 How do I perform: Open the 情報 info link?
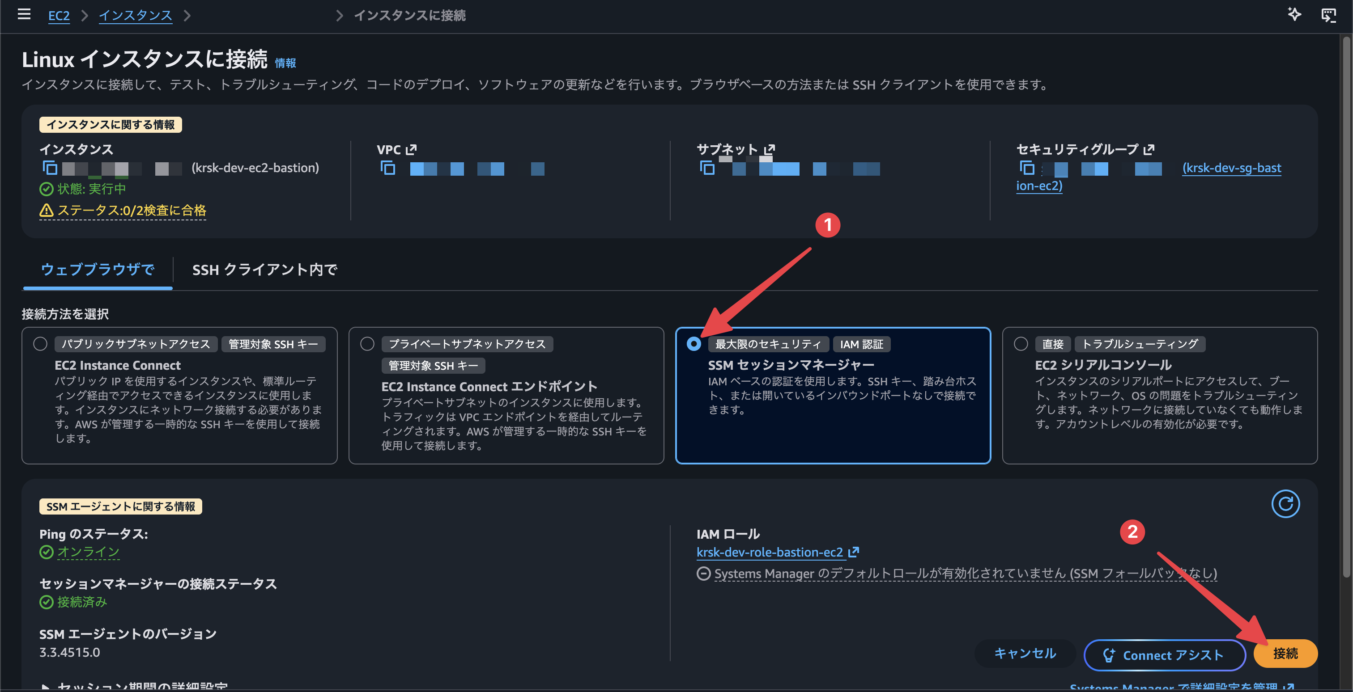pos(285,63)
